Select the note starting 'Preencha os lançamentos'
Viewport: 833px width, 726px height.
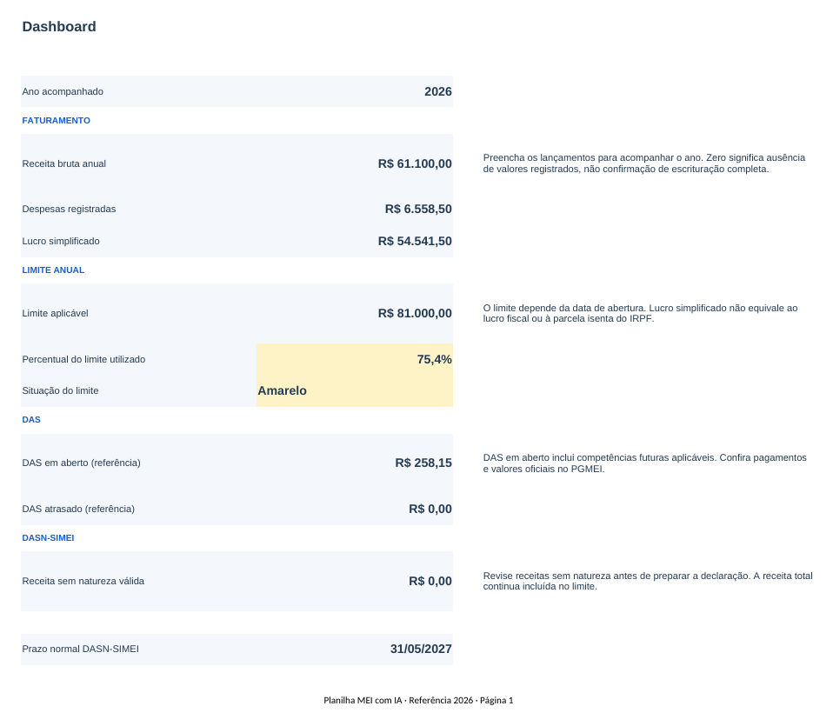coord(643,163)
